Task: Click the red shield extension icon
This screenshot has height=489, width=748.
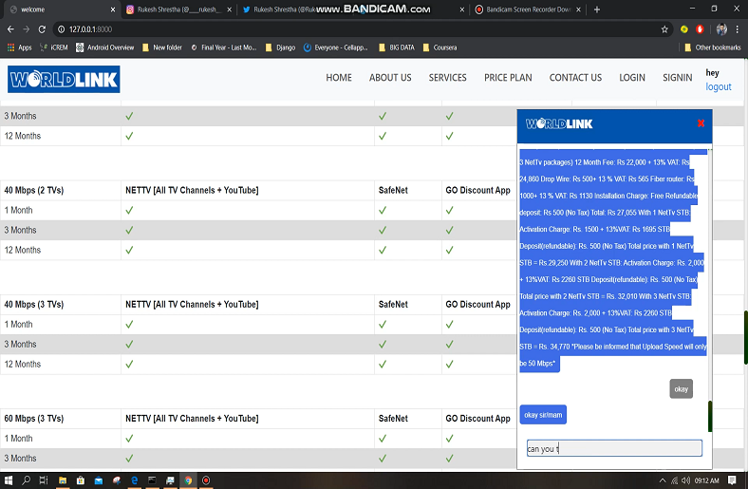Action: pyautogui.click(x=700, y=29)
